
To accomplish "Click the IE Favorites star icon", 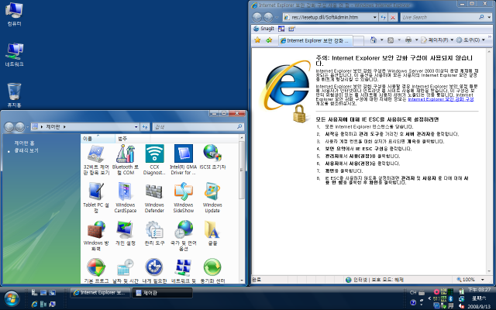I will (x=257, y=40).
